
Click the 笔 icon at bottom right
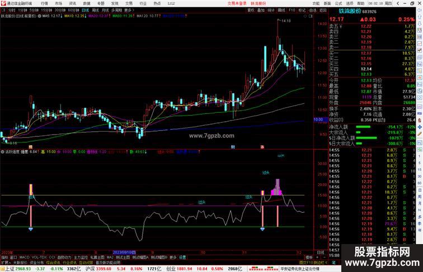click(333, 263)
